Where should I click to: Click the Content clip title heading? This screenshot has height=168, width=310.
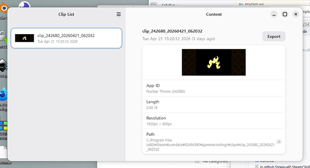tap(172, 31)
